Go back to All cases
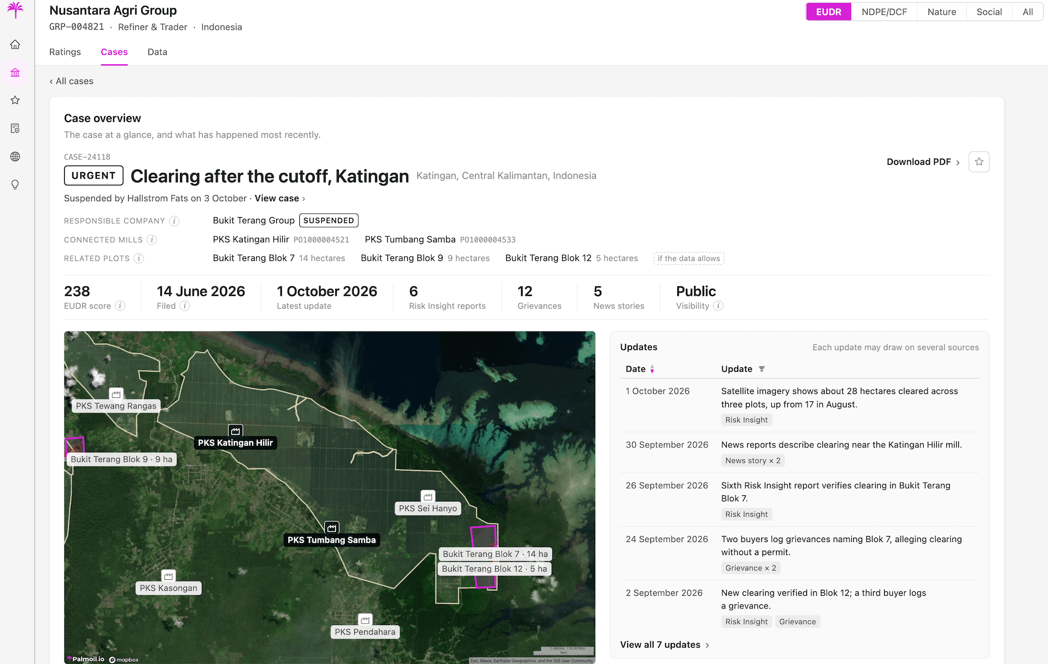Screen dimensions: 1048x664 (x=72, y=81)
